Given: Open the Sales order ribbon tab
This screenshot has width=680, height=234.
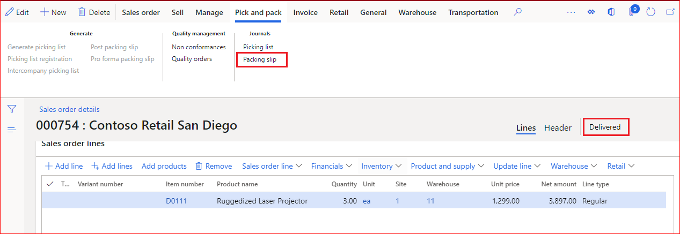Looking at the screenshot, I should (x=141, y=12).
